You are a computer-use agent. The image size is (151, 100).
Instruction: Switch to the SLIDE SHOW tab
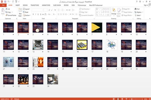click(57, 5)
